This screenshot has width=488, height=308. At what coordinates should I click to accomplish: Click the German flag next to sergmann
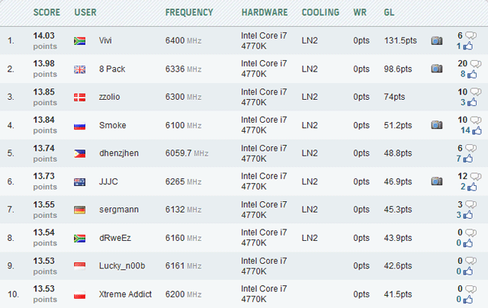coord(79,210)
